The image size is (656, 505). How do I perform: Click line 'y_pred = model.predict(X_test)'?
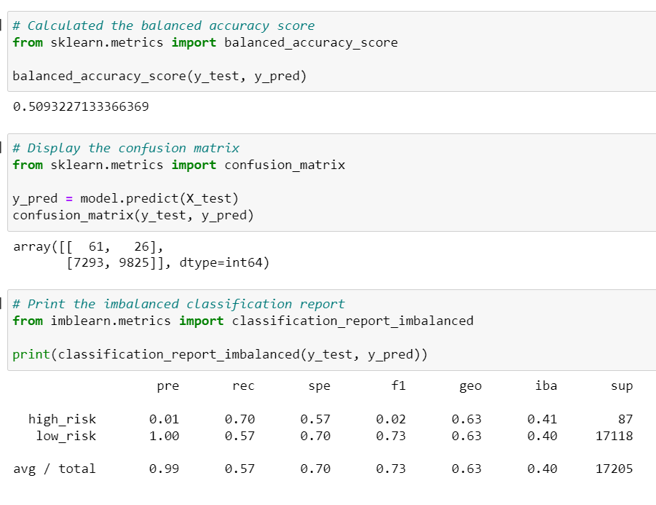click(125, 198)
